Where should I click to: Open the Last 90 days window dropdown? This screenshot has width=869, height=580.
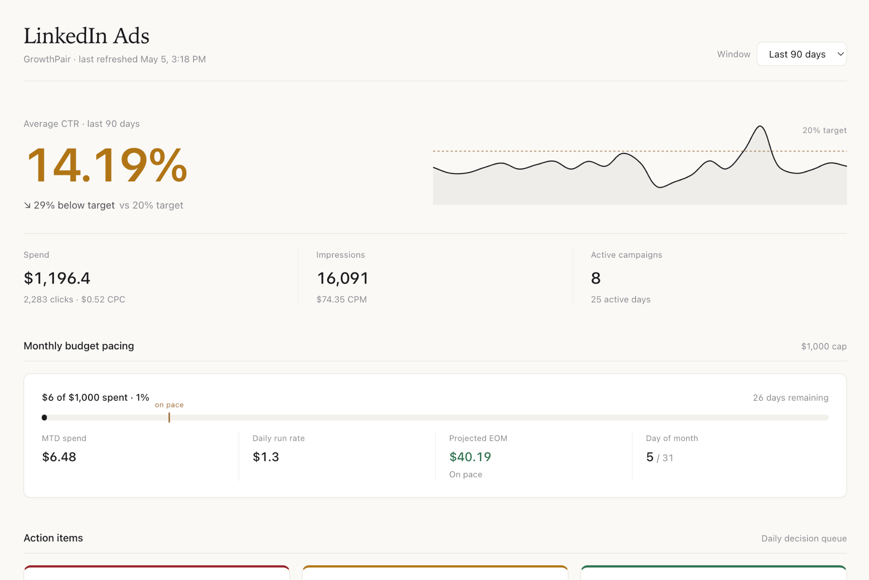(801, 54)
